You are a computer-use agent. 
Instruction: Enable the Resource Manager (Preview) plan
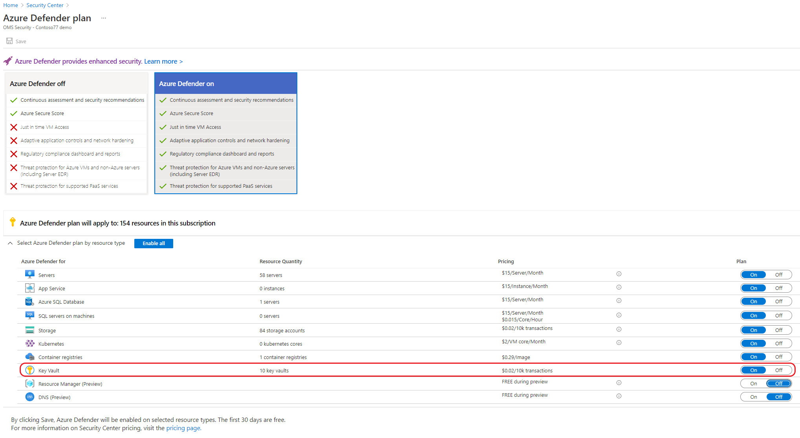753,383
